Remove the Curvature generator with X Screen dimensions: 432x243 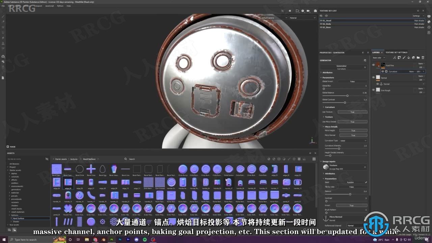[x=365, y=67]
